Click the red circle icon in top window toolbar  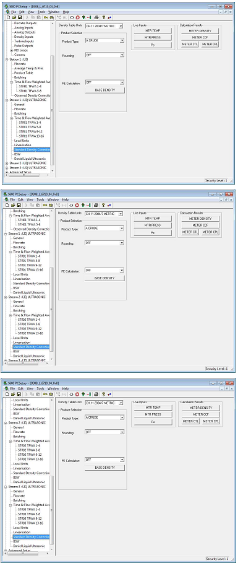[77, 17]
